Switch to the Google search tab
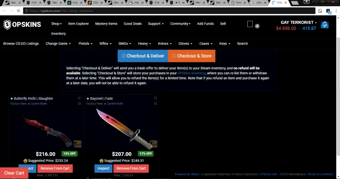The height and width of the screenshot is (179, 340). click(x=258, y=3)
